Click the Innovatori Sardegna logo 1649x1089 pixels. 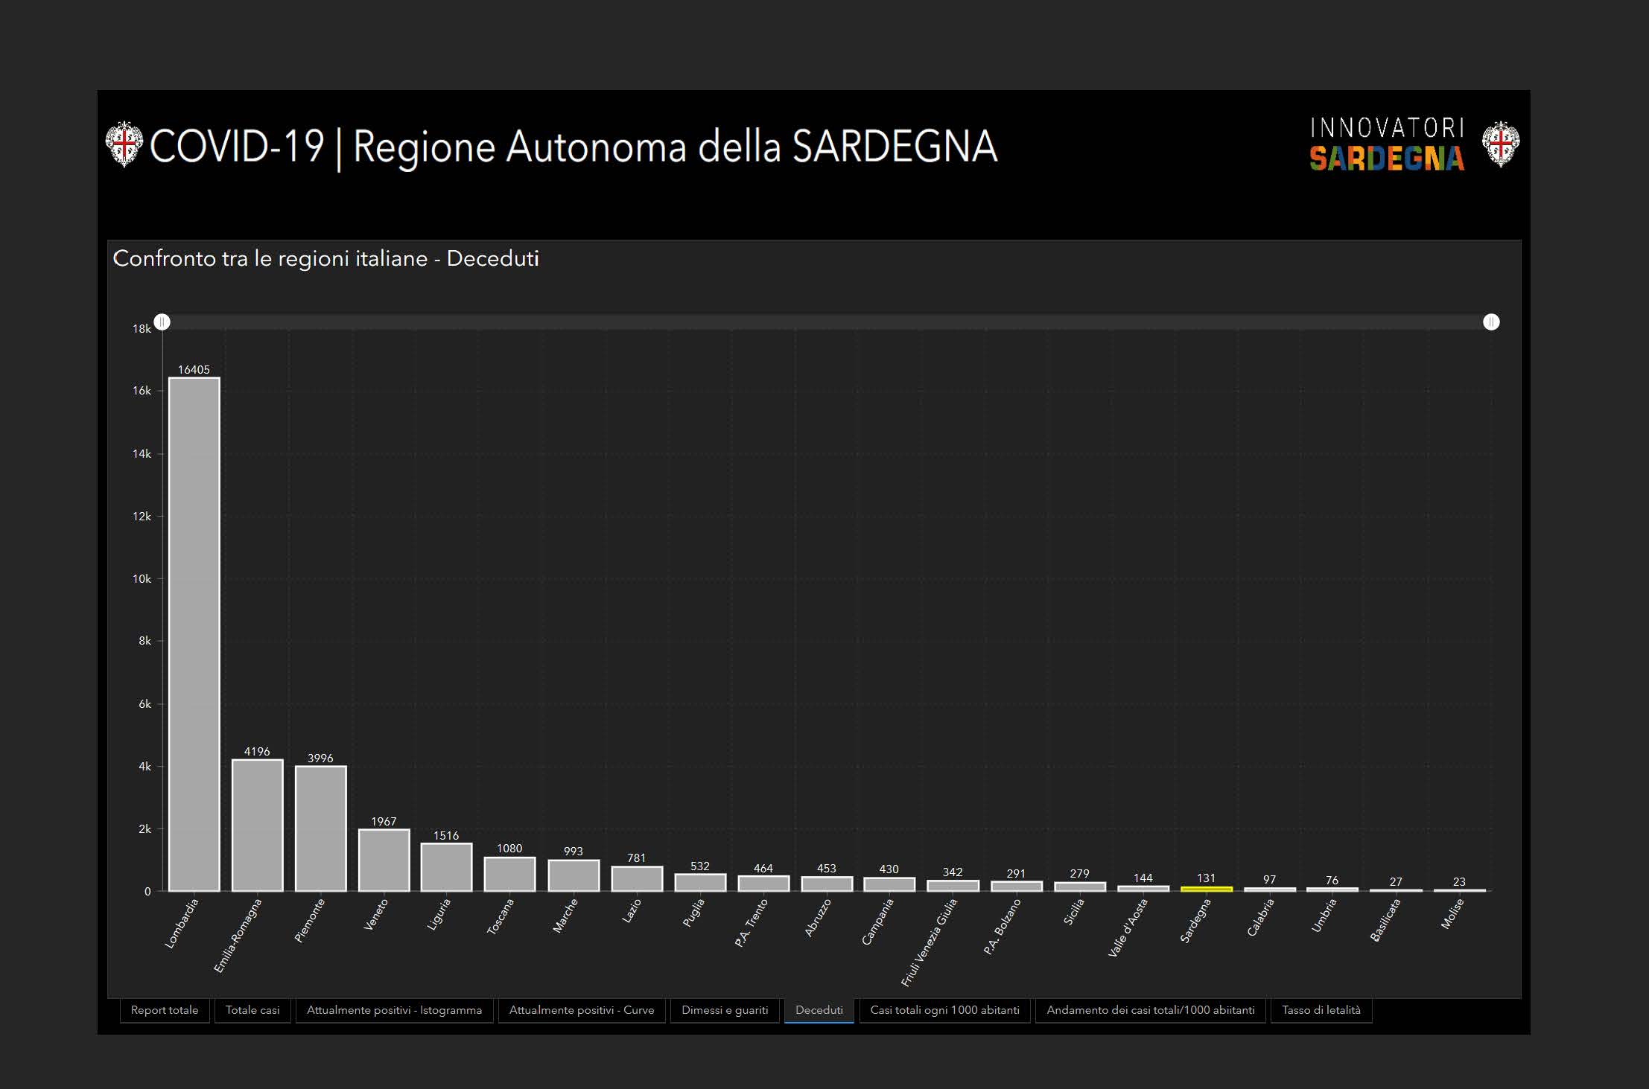pyautogui.click(x=1387, y=144)
